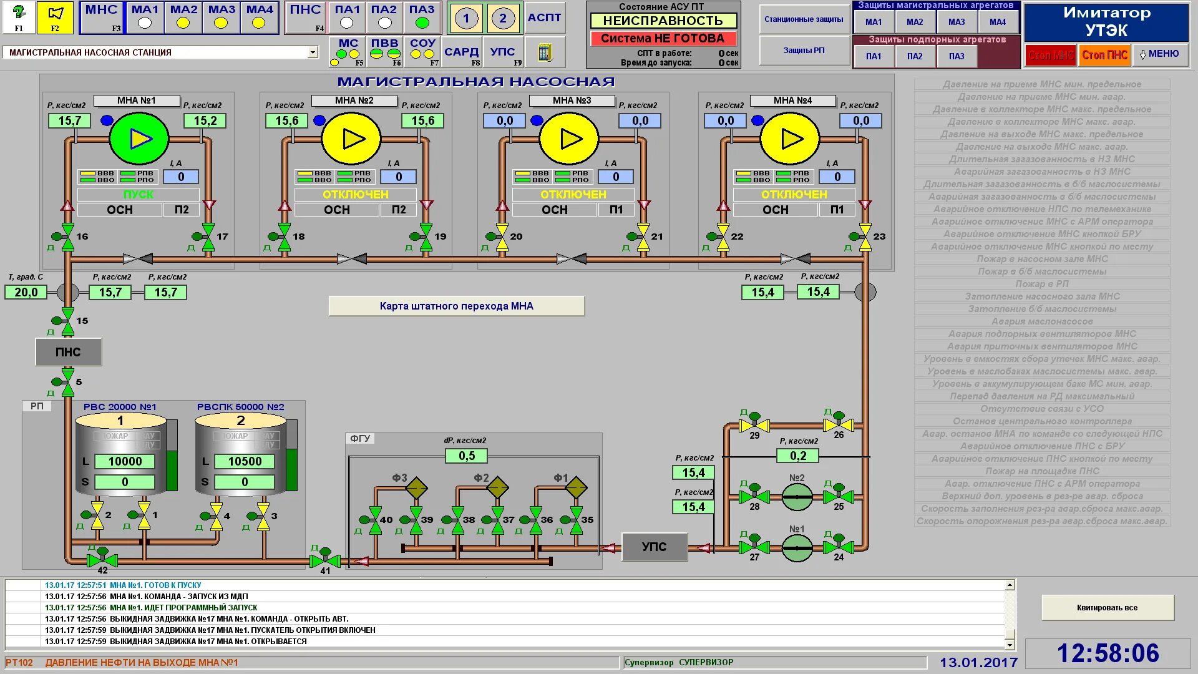This screenshot has width=1198, height=674.
Task: Click gate valve 41 before the filters
Action: (x=325, y=560)
